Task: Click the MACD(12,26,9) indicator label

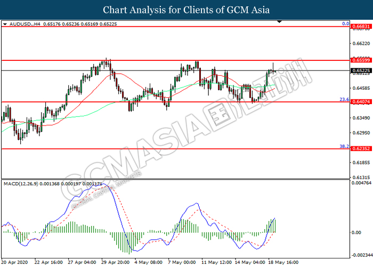Action: pos(20,183)
